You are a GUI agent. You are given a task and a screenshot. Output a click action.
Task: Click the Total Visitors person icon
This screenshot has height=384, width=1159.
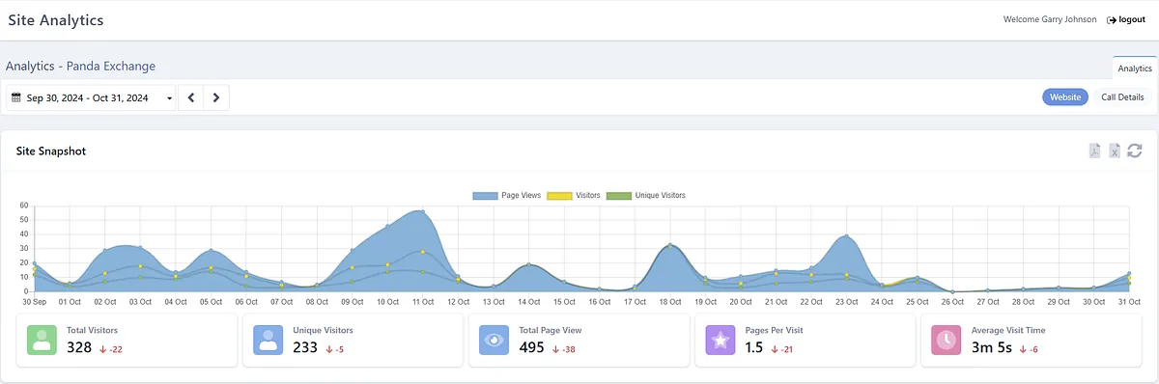[x=42, y=340]
